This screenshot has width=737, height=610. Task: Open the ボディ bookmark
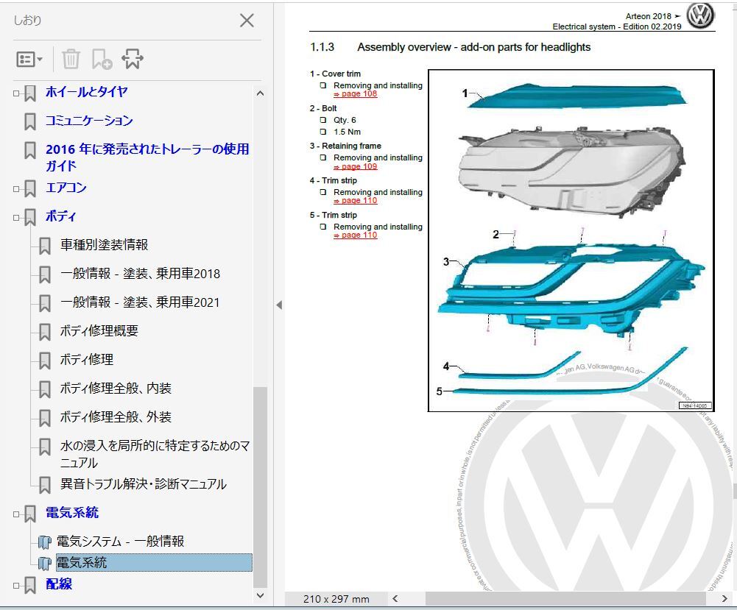pos(60,216)
